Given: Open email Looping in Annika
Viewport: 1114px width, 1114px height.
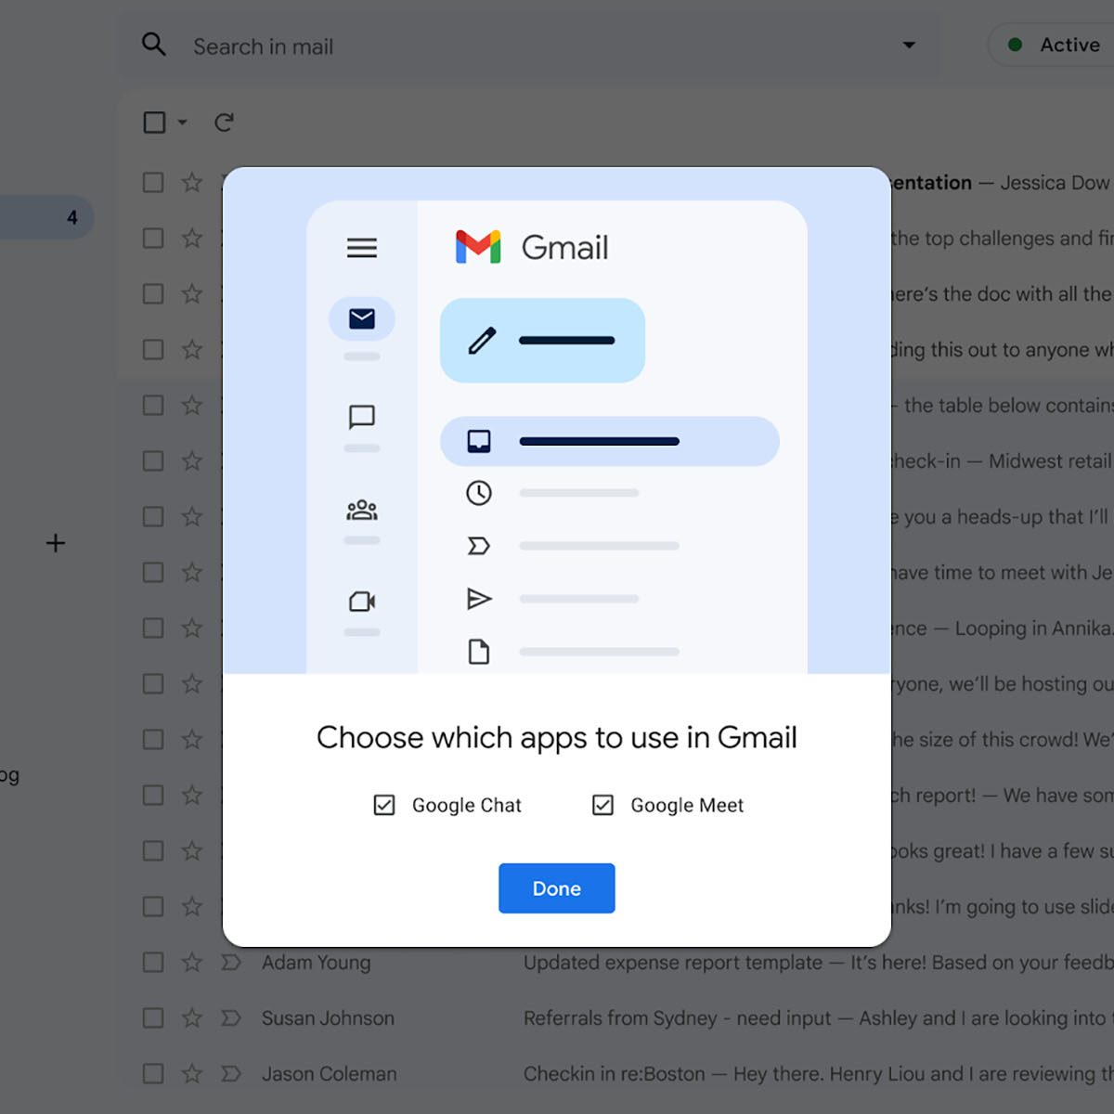Looking at the screenshot, I should click(x=1003, y=628).
